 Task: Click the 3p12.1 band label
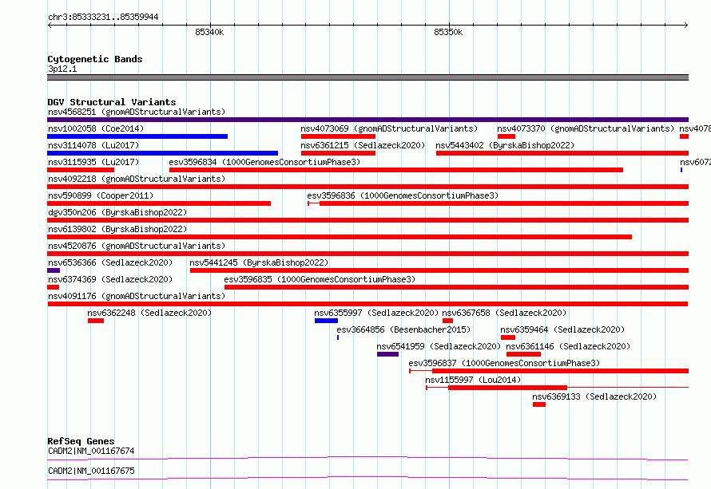[62, 69]
